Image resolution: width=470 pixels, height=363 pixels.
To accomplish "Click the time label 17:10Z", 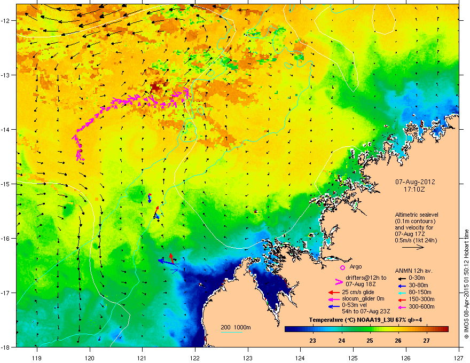I will 414,190.
